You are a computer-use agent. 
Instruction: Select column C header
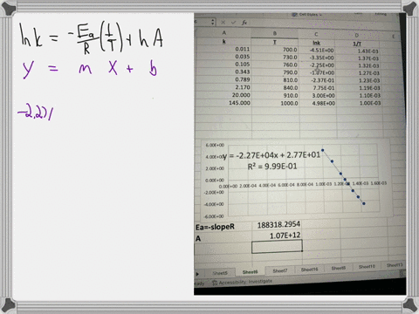[316, 34]
